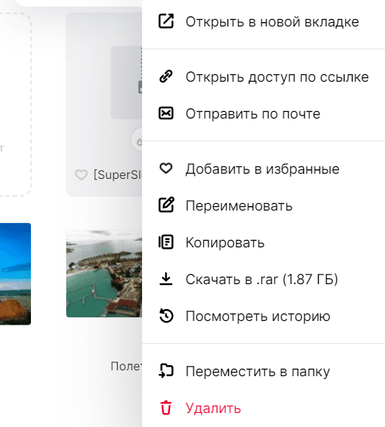This screenshot has height=427, width=385.
Task: Click the pencil rename icon
Action: click(x=166, y=205)
